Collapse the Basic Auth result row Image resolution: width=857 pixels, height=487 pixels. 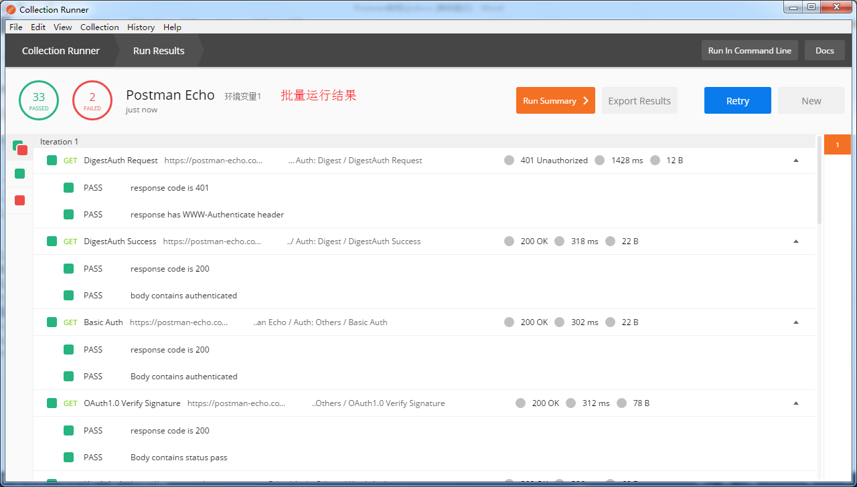[796, 322]
